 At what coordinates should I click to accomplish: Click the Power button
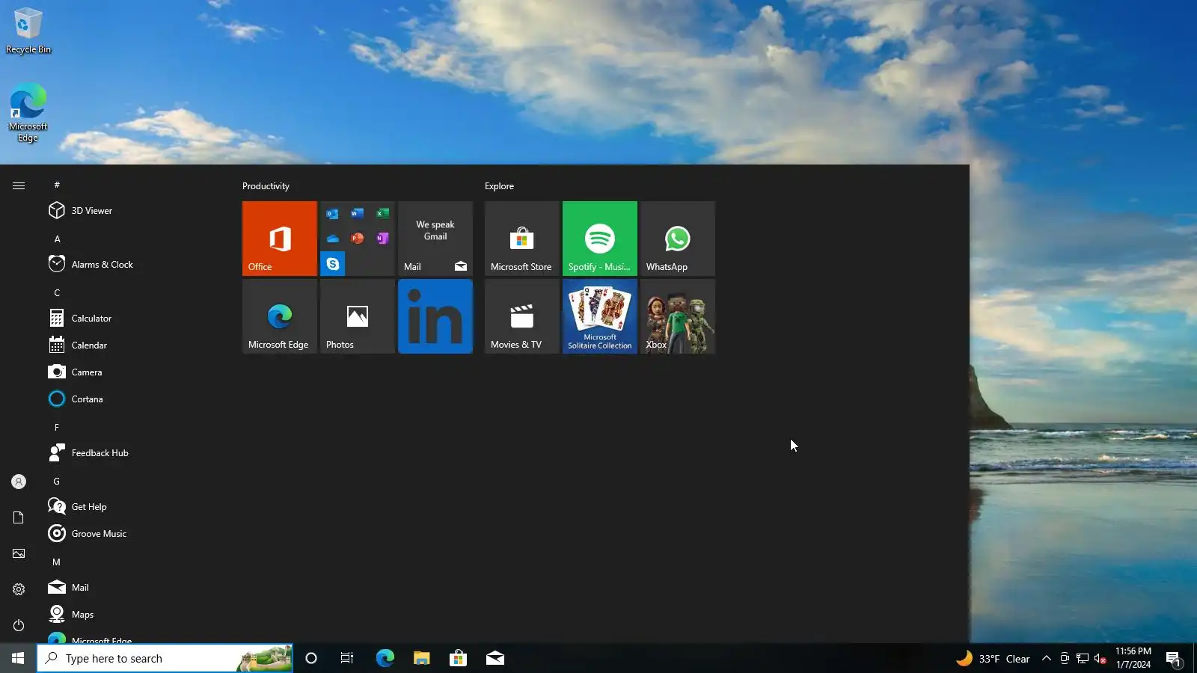coord(19,625)
